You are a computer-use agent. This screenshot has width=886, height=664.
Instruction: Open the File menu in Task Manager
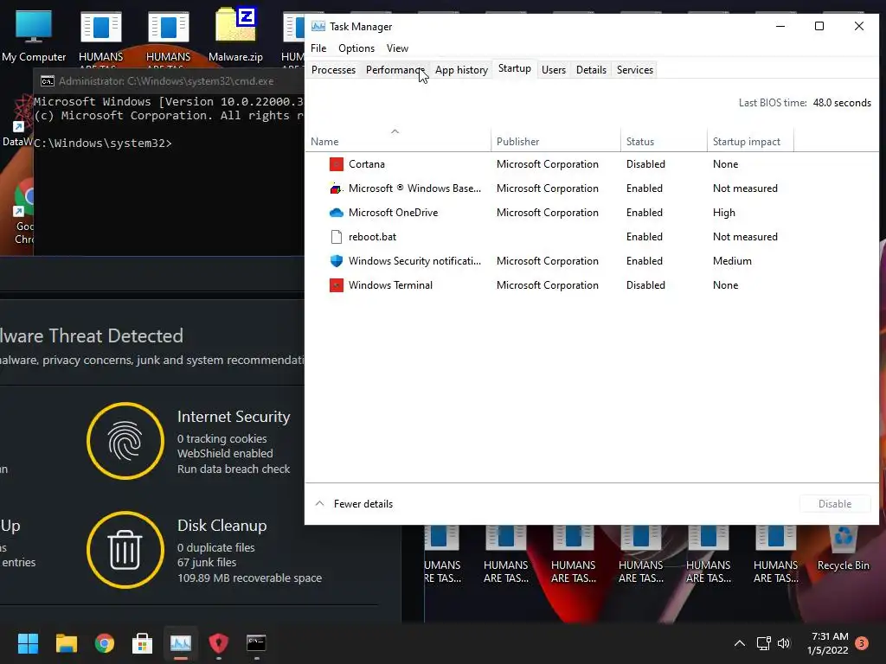(318, 48)
